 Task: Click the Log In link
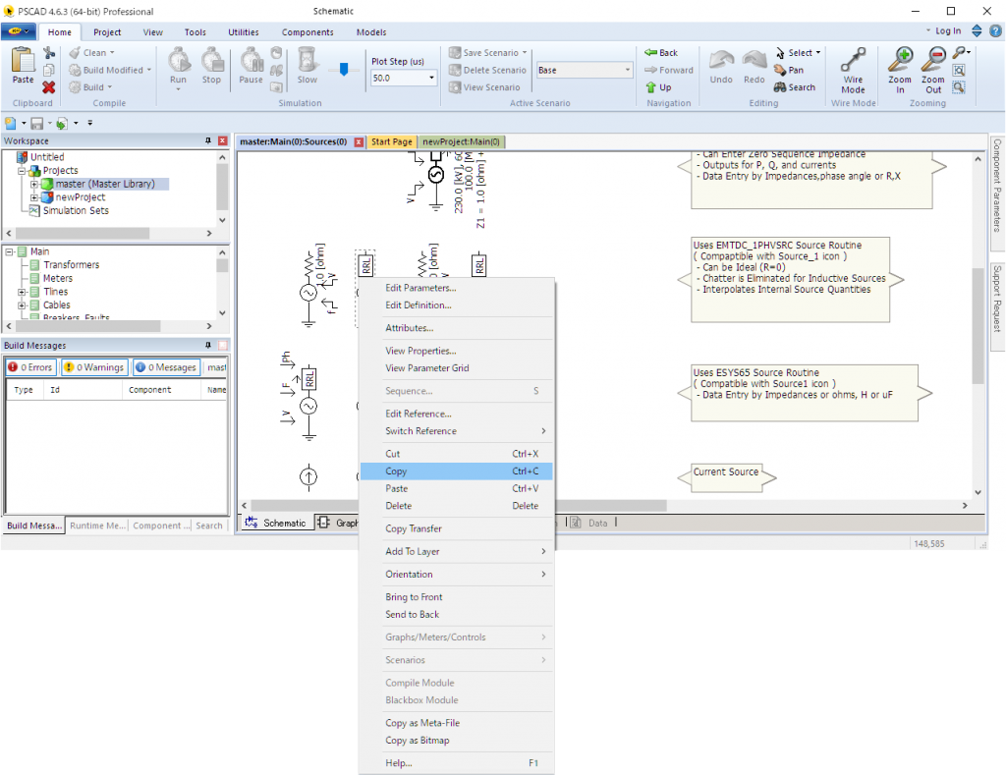pyautogui.click(x=947, y=31)
